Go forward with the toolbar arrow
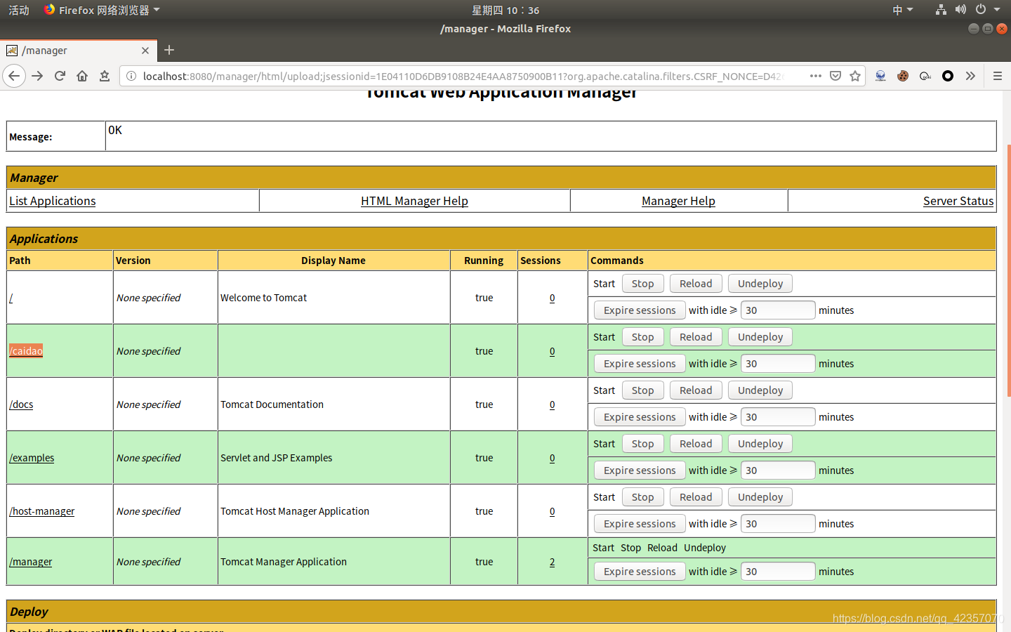Viewport: 1011px width, 632px height. (37, 76)
